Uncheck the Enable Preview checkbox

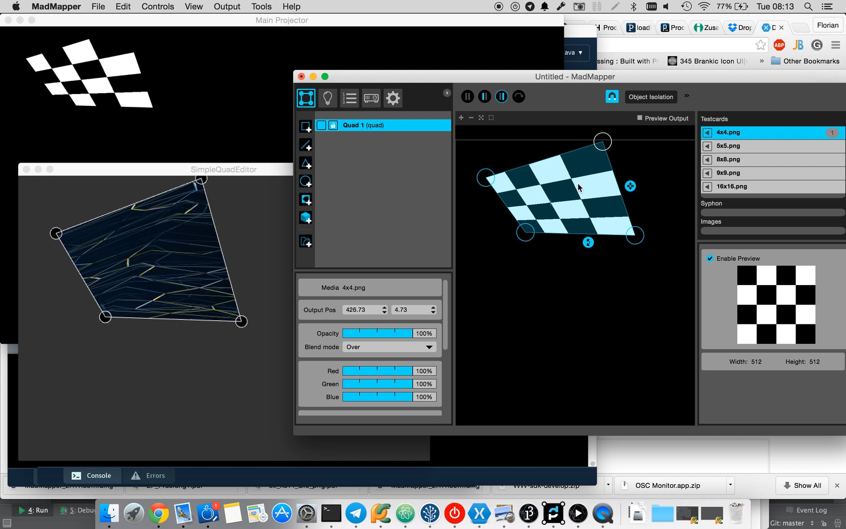click(x=710, y=258)
